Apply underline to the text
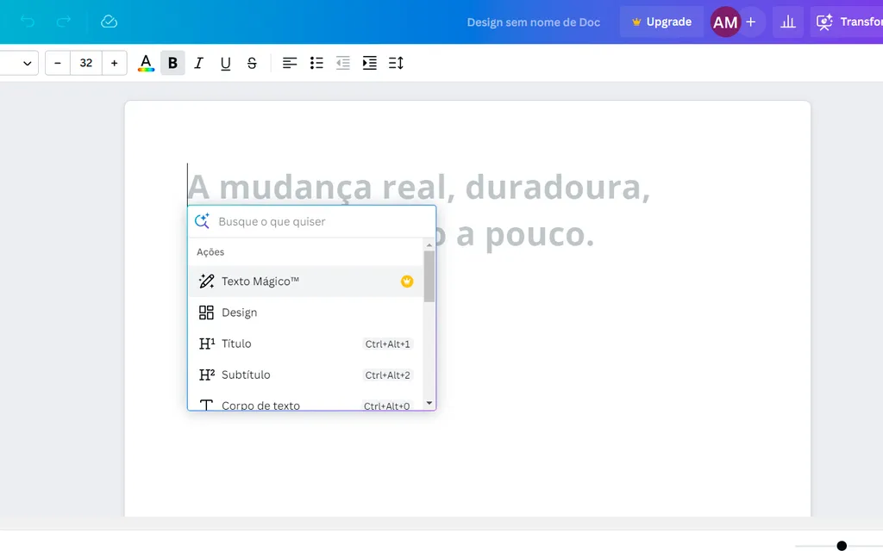 tap(225, 62)
